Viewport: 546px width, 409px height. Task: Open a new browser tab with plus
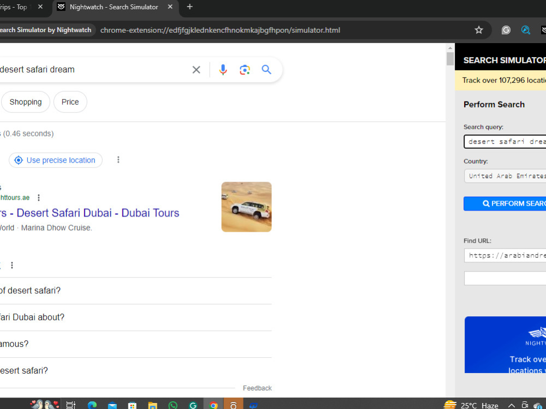click(190, 7)
